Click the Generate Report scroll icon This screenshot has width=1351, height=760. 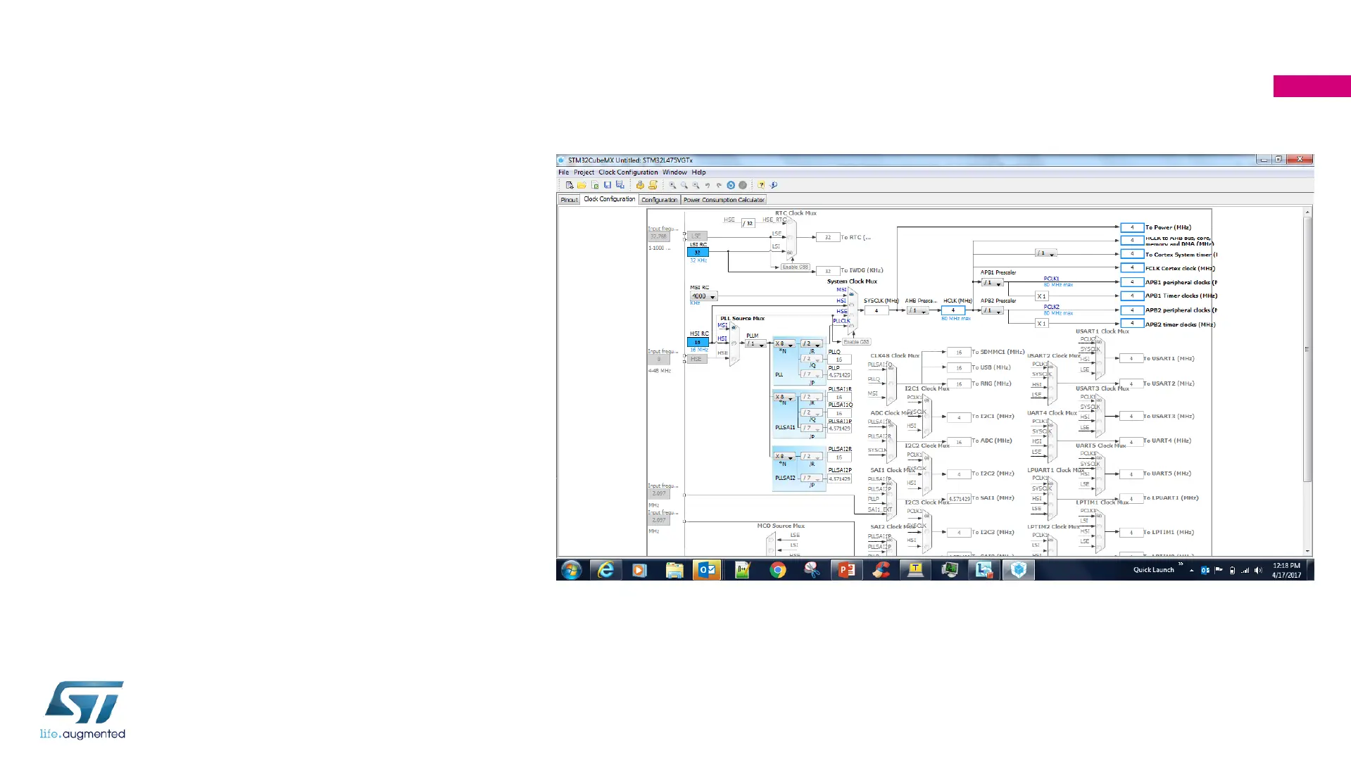tap(653, 185)
